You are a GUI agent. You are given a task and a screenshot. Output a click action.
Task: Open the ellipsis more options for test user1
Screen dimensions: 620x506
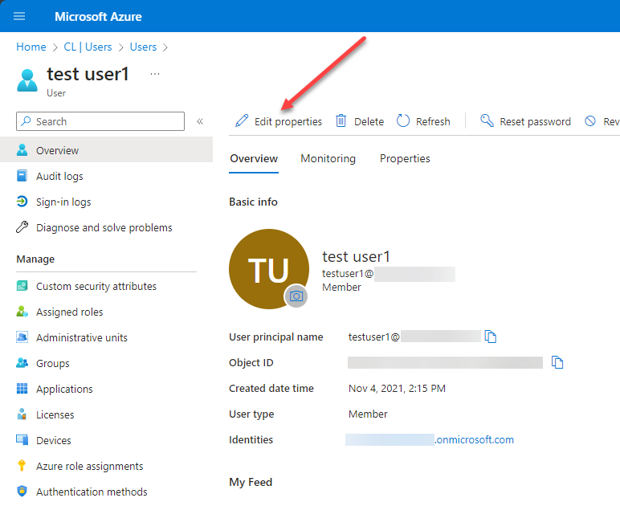(x=155, y=74)
